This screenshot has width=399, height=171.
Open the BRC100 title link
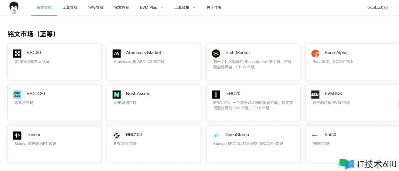coord(134,134)
